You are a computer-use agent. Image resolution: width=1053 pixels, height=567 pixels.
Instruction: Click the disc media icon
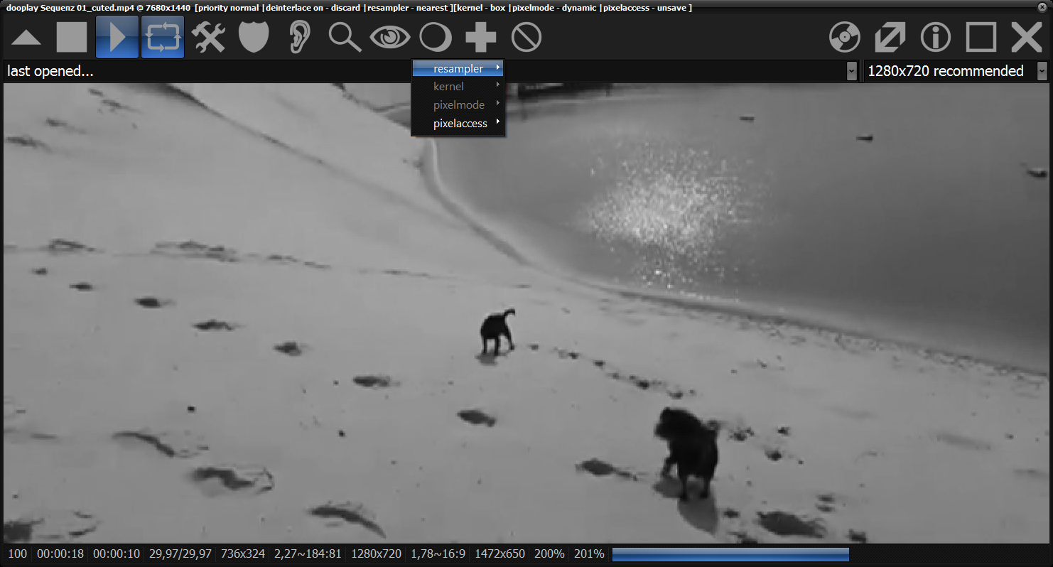click(x=845, y=37)
